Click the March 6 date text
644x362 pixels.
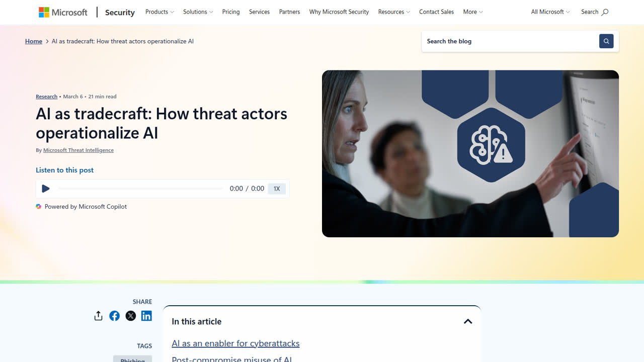pyautogui.click(x=73, y=97)
